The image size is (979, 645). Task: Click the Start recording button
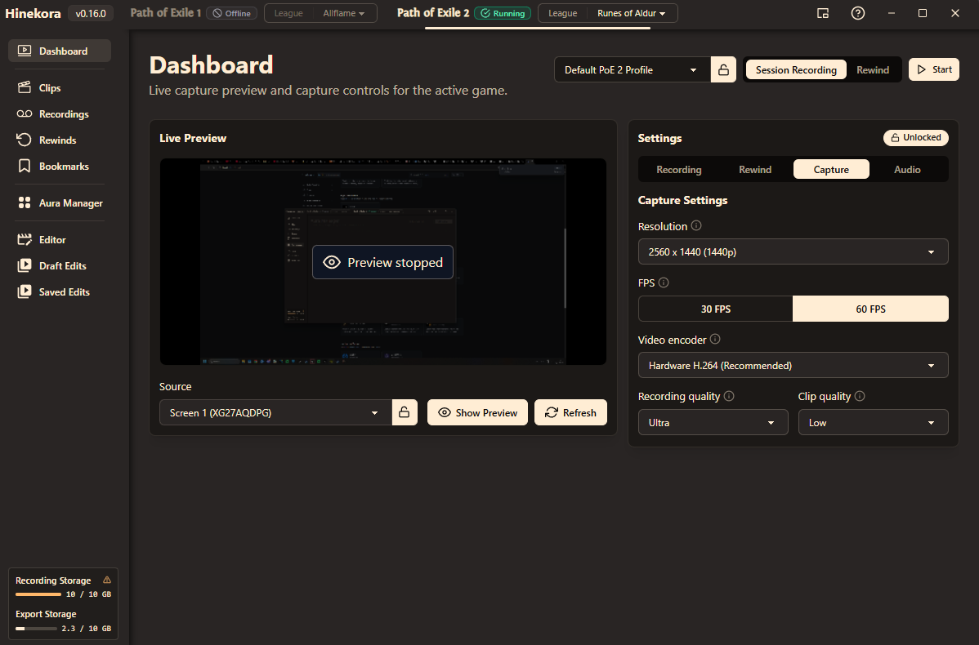[x=934, y=70]
